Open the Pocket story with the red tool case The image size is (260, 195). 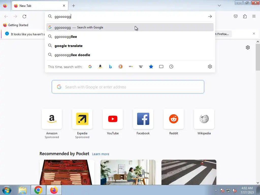pyautogui.click(x=67, y=172)
